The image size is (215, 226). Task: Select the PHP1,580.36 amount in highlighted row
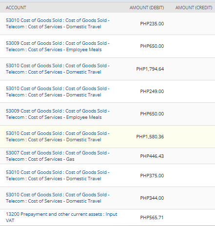click(150, 137)
